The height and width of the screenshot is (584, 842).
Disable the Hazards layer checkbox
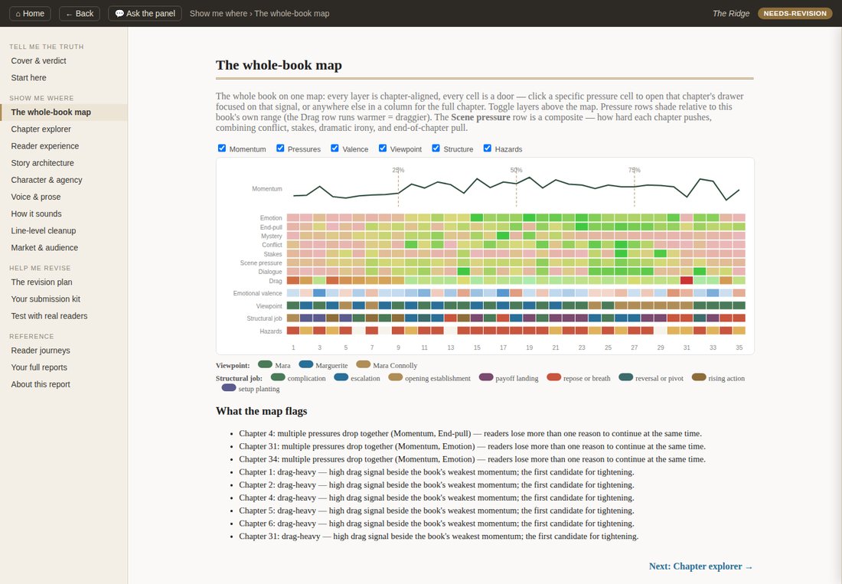(x=487, y=148)
